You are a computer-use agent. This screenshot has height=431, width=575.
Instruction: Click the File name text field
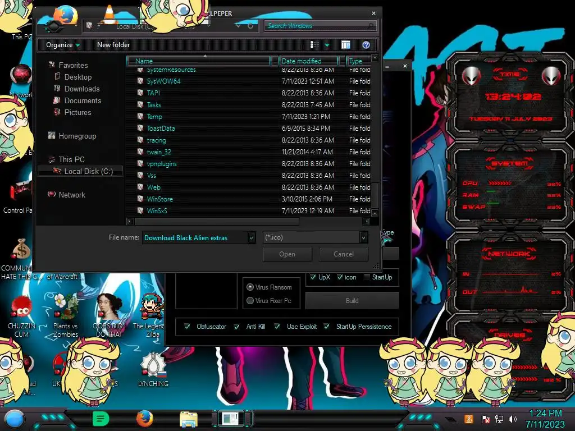coord(195,238)
